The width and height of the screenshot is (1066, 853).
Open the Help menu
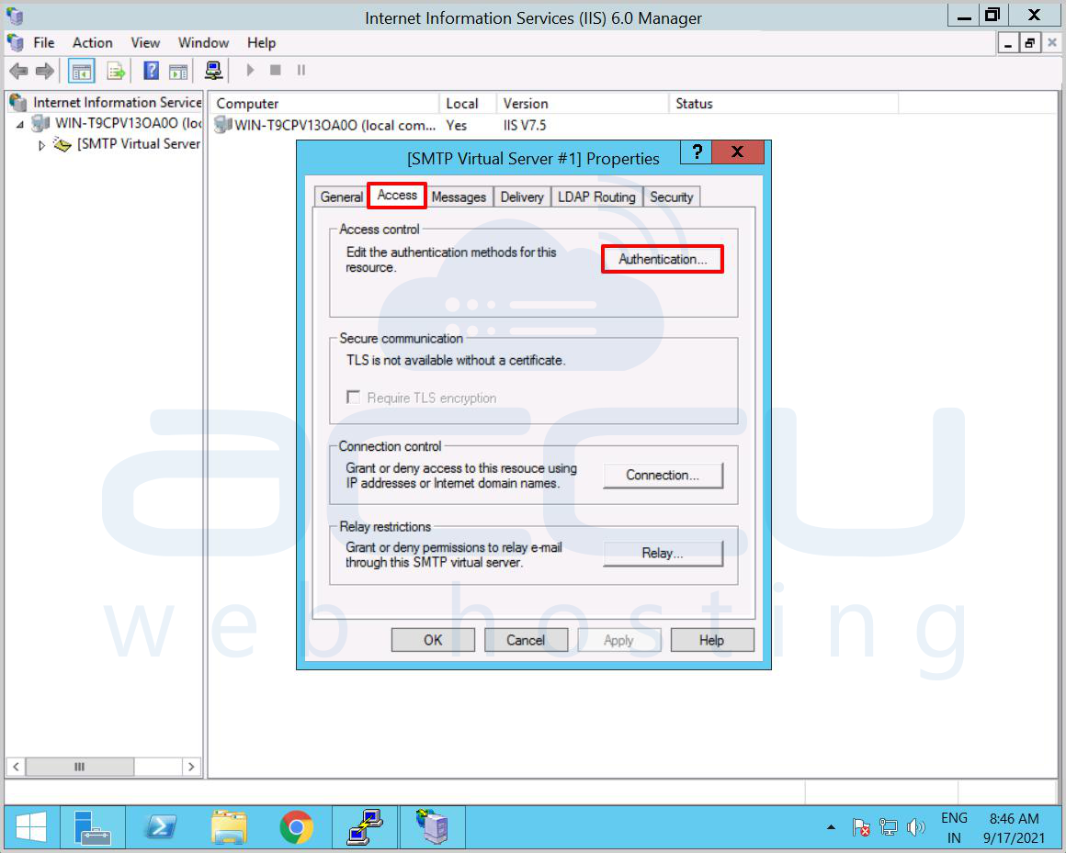coord(261,43)
